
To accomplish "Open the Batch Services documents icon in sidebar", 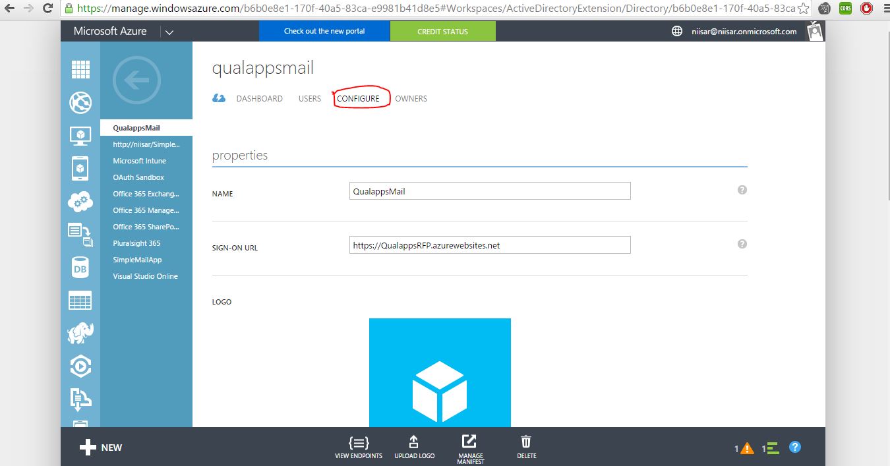I will click(x=80, y=235).
